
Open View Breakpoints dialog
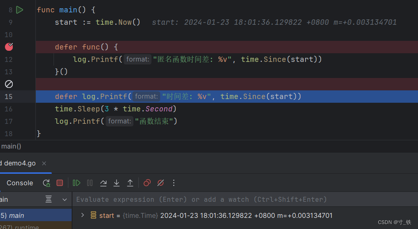pyautogui.click(x=147, y=183)
